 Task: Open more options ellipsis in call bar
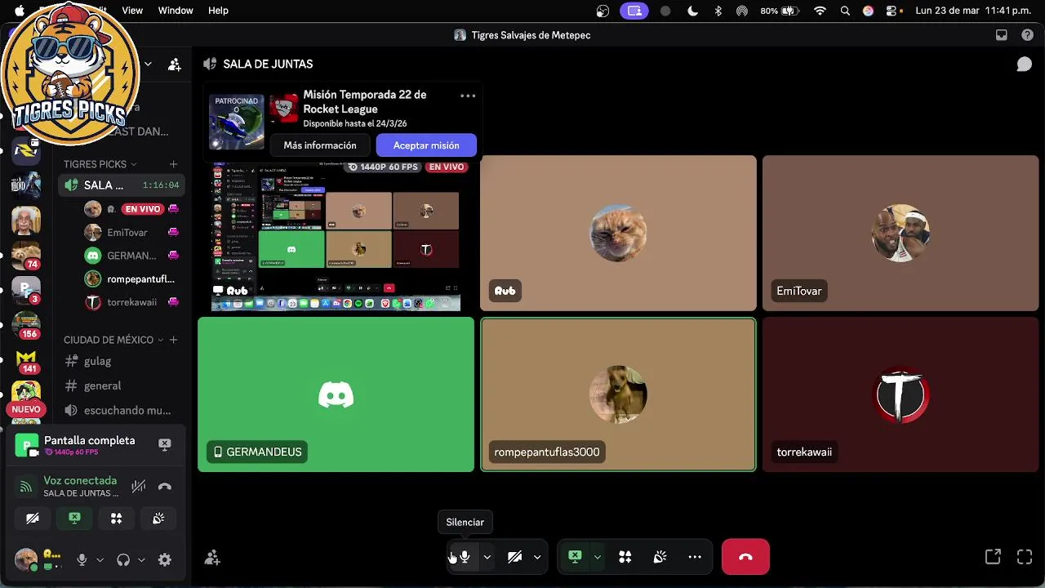click(695, 557)
